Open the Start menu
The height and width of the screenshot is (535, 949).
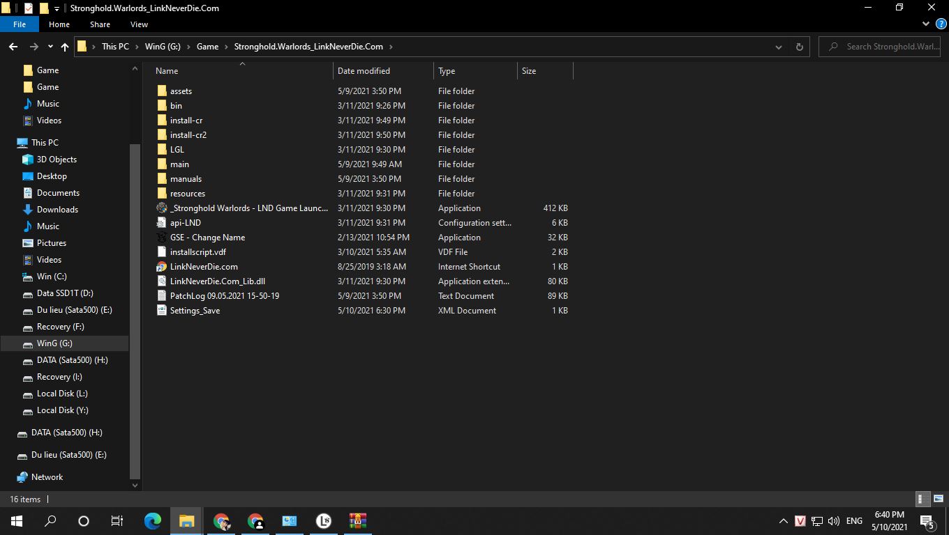click(15, 520)
